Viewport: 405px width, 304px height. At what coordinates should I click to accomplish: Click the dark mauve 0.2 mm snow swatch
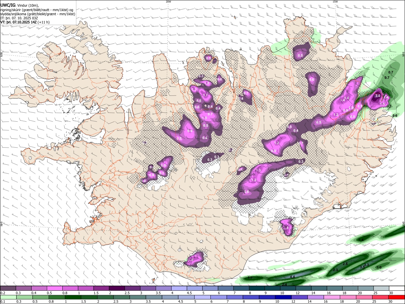click(x=8, y=288)
